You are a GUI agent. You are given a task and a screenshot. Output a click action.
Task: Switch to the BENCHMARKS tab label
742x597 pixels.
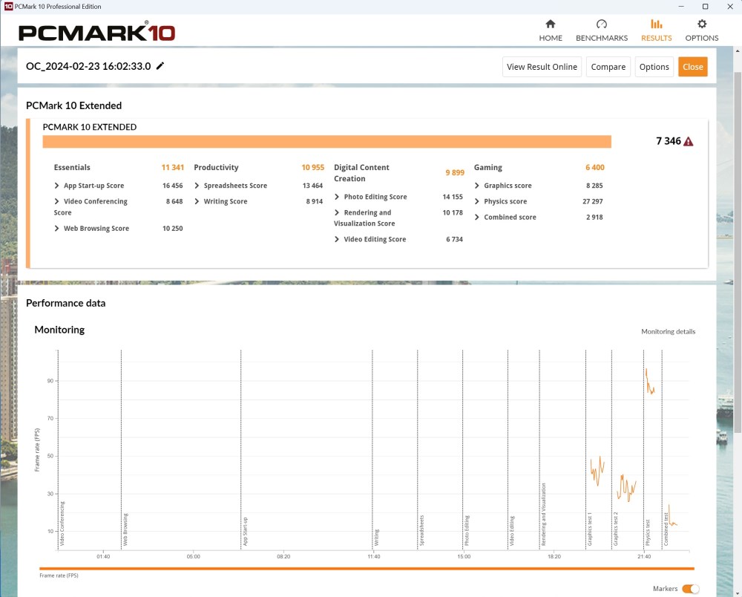click(602, 38)
